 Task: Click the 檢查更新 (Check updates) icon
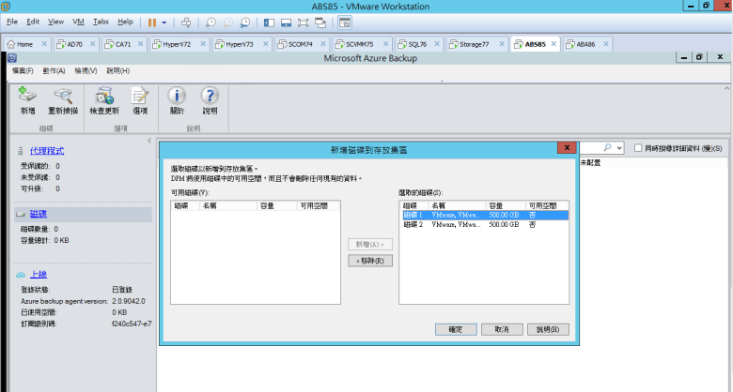pos(103,98)
